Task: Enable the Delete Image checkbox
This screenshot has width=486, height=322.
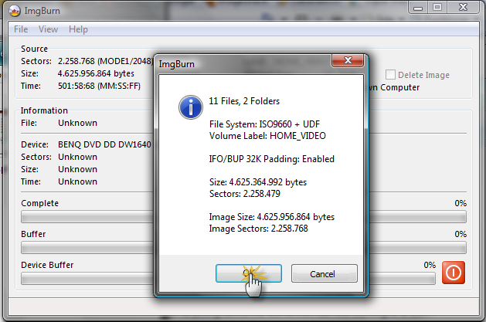Action: [x=390, y=75]
